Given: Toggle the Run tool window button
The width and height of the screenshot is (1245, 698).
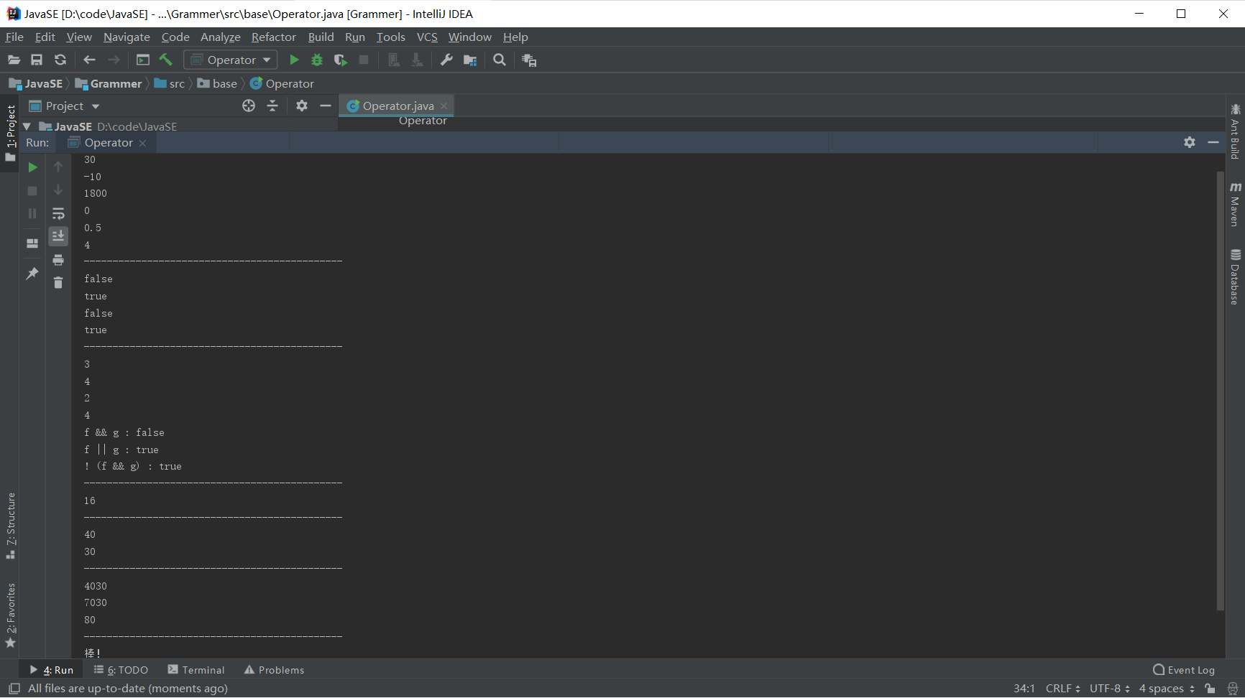Looking at the screenshot, I should coord(52,670).
